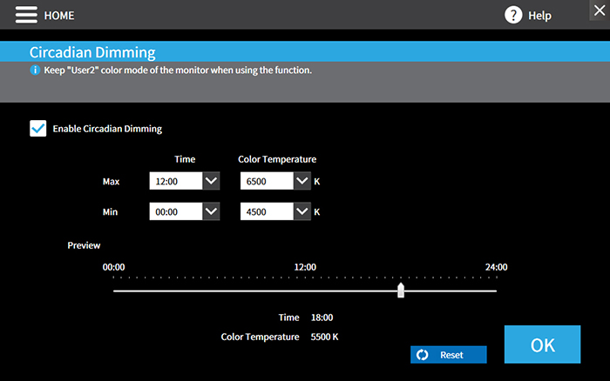Toggle Enable Circadian Dimming checkbox

click(x=38, y=129)
